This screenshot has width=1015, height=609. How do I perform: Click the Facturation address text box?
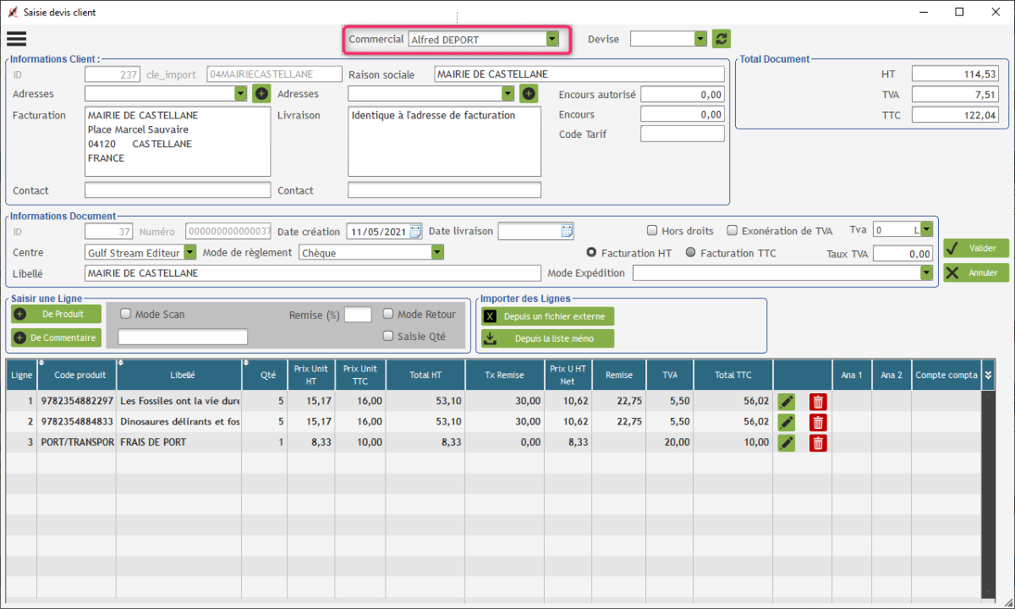(178, 141)
